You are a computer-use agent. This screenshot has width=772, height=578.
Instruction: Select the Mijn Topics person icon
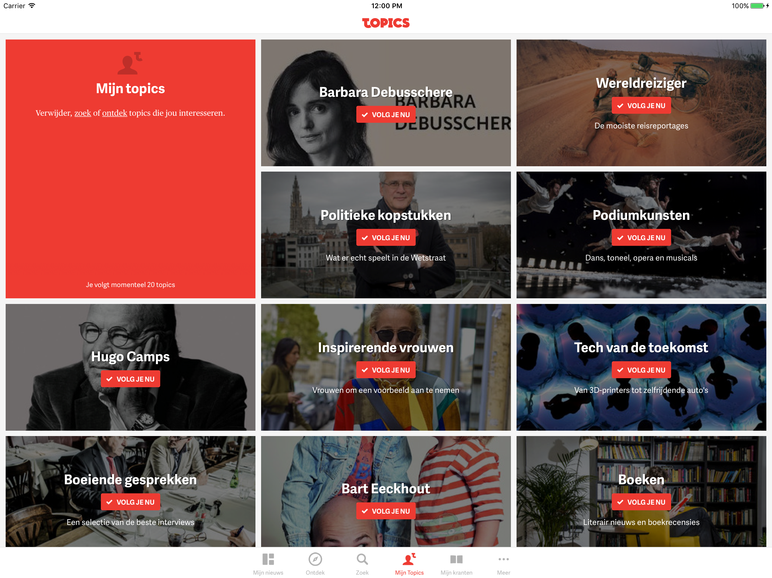409,559
